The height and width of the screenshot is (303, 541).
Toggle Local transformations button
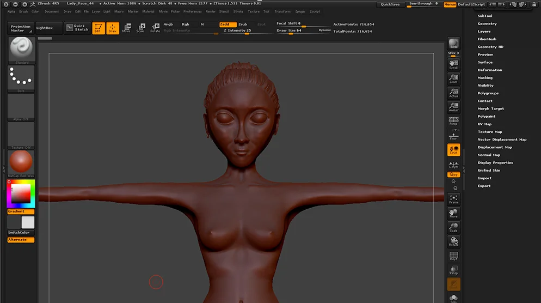coord(453,150)
